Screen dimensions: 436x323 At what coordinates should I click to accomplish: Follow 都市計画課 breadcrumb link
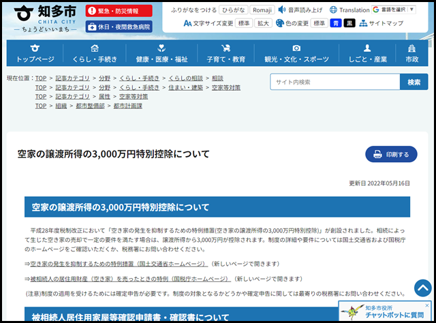pos(127,106)
